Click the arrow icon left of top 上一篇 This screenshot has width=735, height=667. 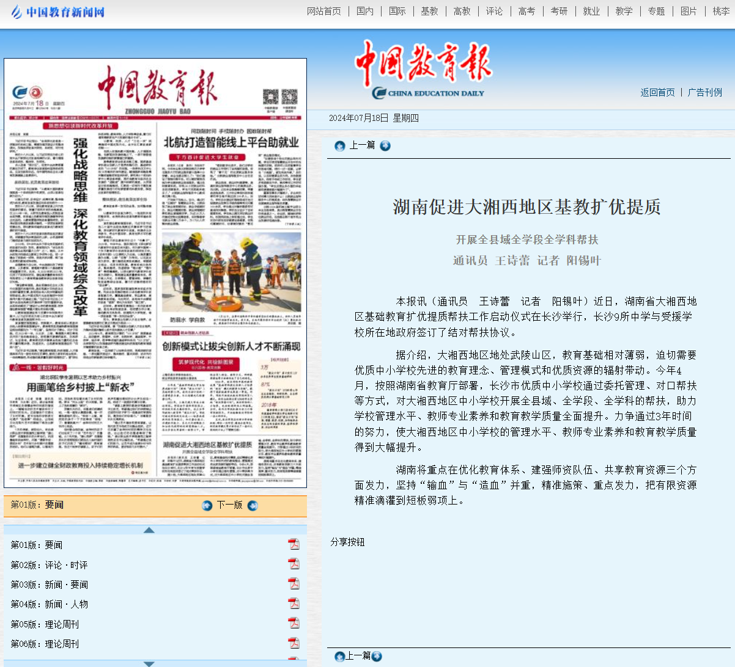tap(340, 145)
